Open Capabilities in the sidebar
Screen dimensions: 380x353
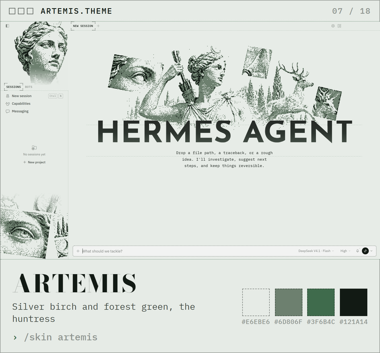34,104
